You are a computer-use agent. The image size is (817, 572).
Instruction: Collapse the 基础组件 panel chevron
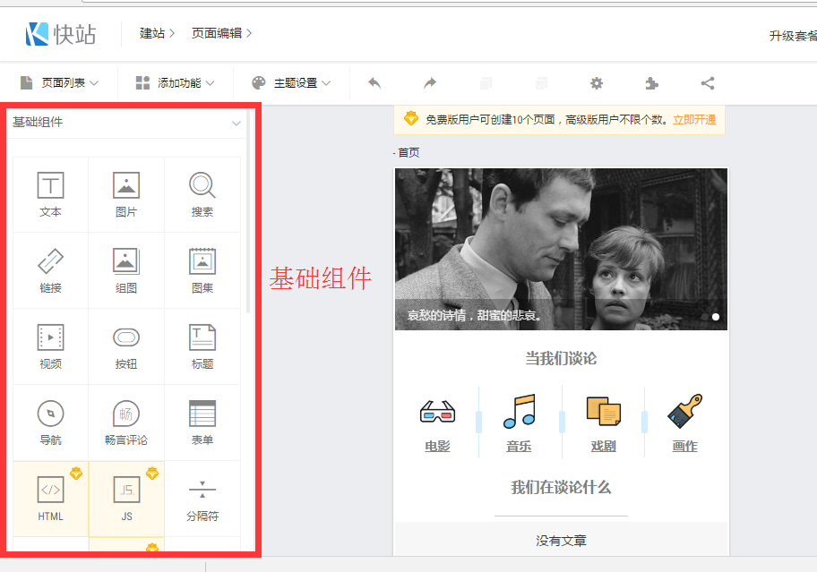[x=236, y=123]
